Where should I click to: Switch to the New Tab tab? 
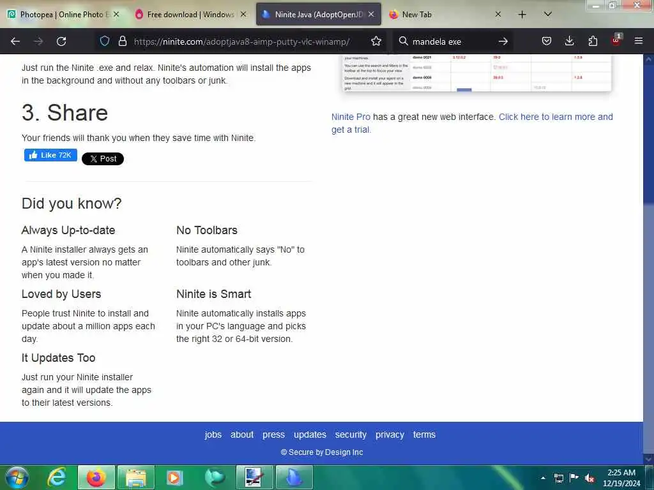click(x=445, y=15)
